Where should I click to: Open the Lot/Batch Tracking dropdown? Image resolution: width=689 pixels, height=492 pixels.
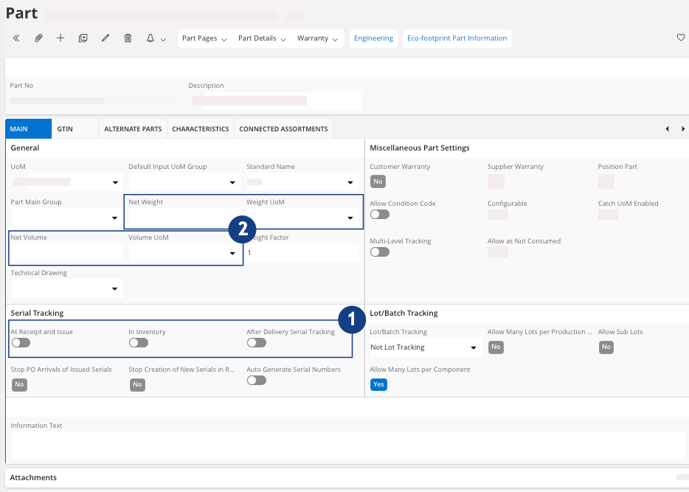pyautogui.click(x=473, y=347)
